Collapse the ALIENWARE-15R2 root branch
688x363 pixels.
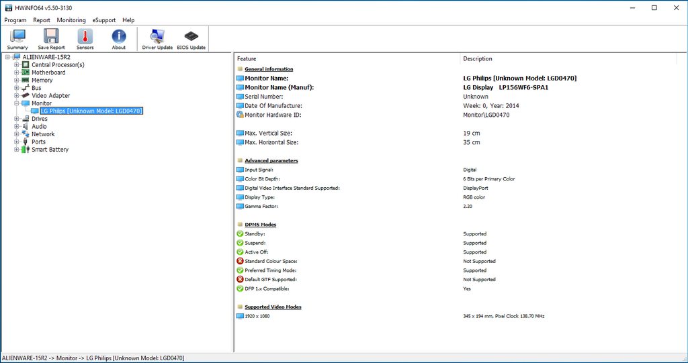(x=8, y=57)
